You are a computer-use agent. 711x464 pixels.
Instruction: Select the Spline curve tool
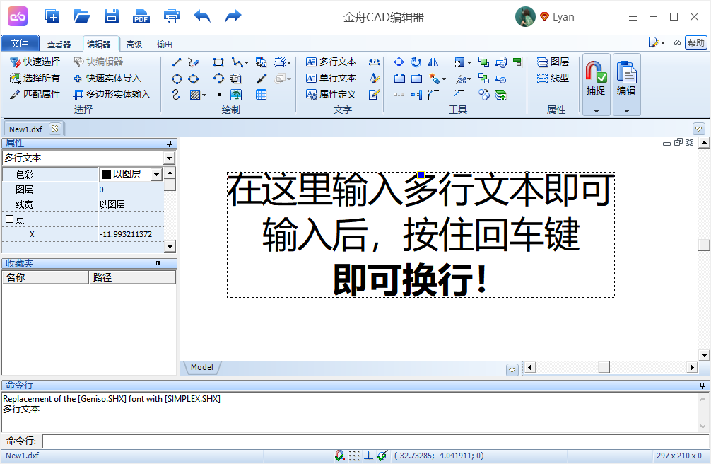coord(177,95)
